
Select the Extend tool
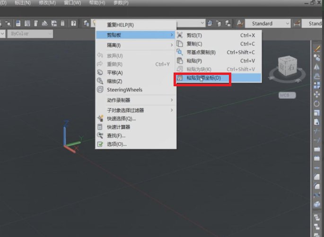click(317, 140)
